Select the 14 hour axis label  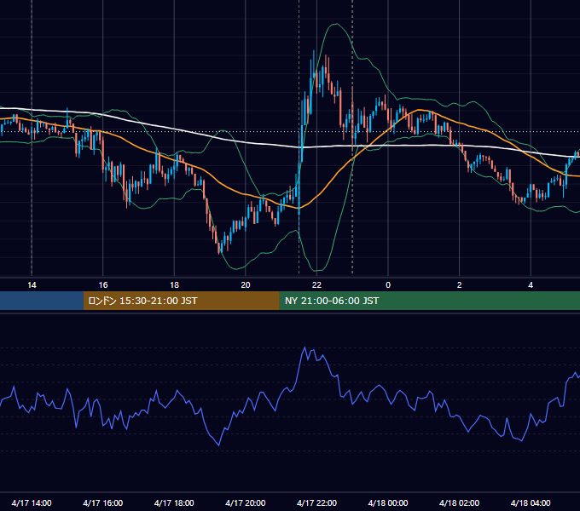[32, 285]
